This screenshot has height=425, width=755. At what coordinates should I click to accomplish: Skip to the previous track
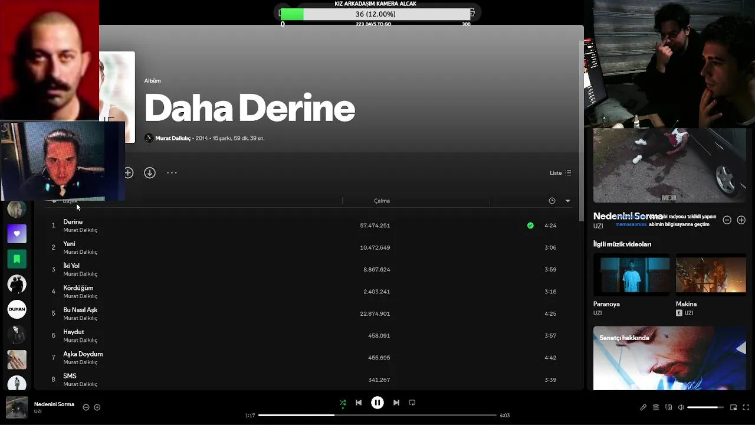coord(359,403)
